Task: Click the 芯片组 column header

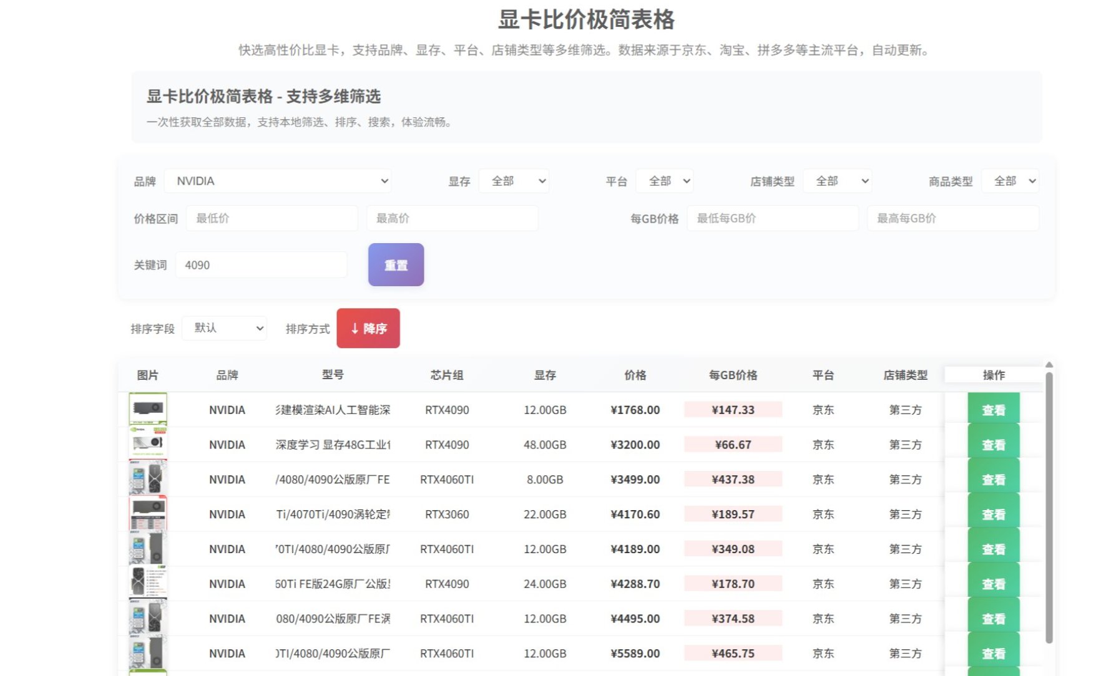Action: pyautogui.click(x=447, y=375)
